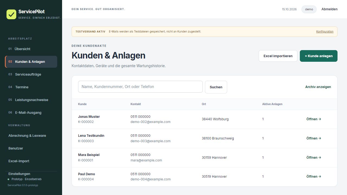Viewport: 347px width, 195px height.
Task: Click the Aktive Anlagen column header
Action: tap(272, 104)
